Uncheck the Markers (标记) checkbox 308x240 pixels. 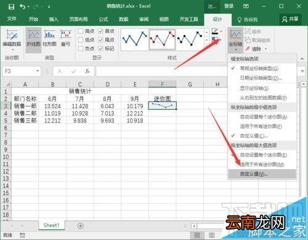coord(100,49)
